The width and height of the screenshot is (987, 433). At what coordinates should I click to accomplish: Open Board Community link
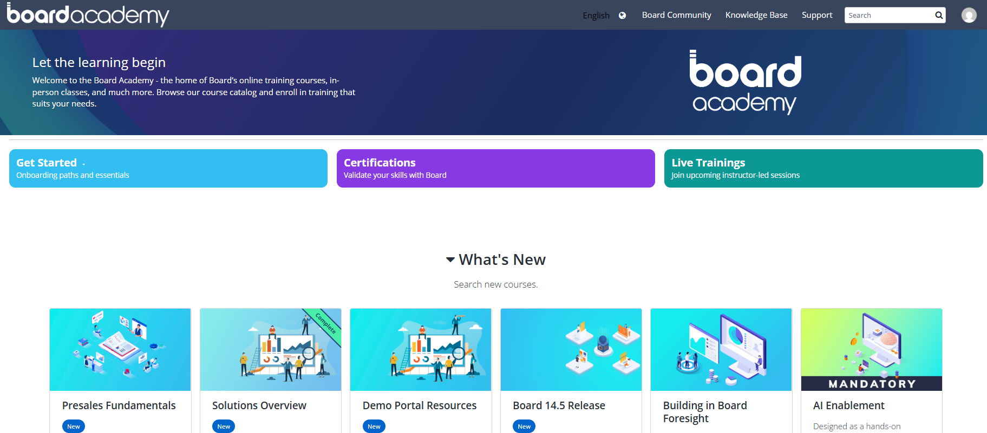pos(676,15)
